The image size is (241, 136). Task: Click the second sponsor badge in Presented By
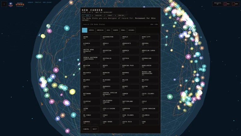235,4
